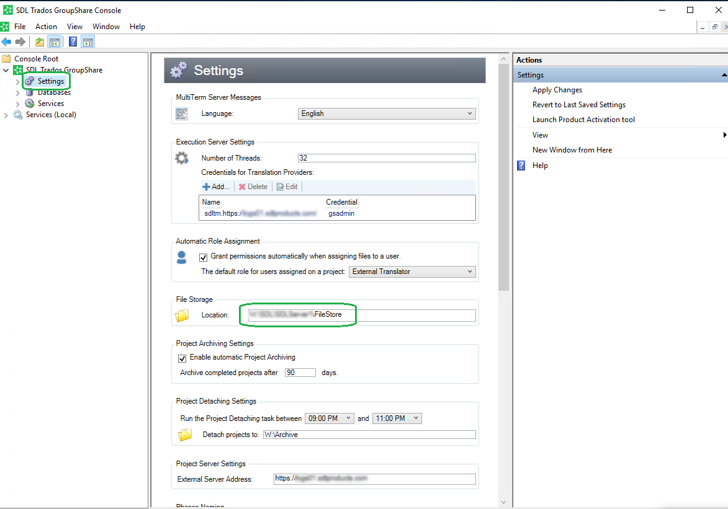This screenshot has height=509, width=728.
Task: Click the Services (Local) gear icon
Action: (18, 115)
